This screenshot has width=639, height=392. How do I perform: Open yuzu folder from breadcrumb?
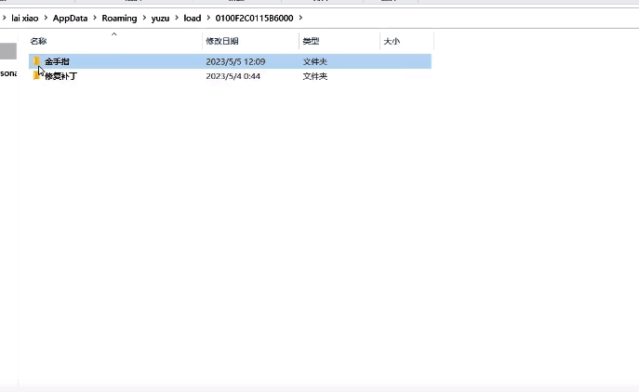click(x=161, y=18)
